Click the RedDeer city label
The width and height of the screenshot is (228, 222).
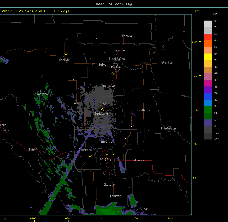116,67
